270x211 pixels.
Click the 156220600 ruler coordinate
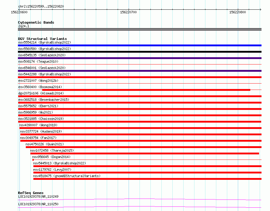(19, 12)
